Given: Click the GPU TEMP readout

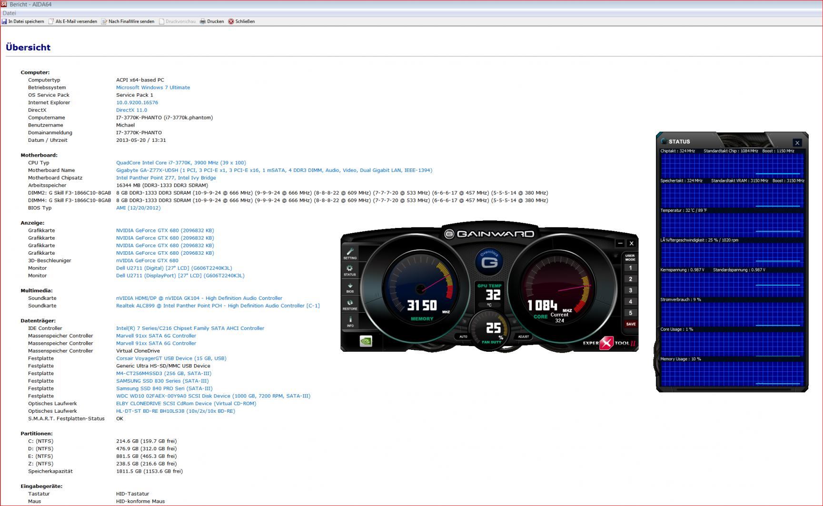Looking at the screenshot, I should coord(490,294).
